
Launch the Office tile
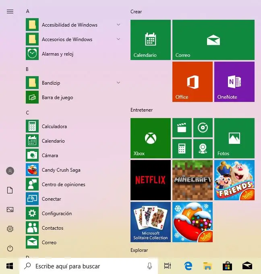tap(193, 82)
